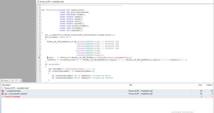Image resolution: width=214 pixels, height=113 pixels.
Task: Click the red icon beside 'sig' operator error
Action: coord(2,94)
